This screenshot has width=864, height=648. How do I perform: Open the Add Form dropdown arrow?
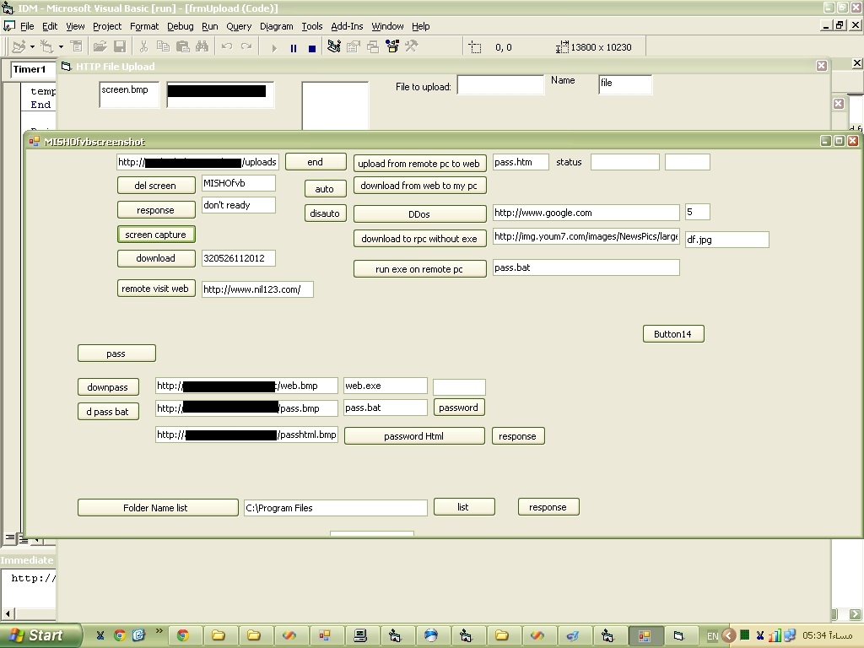click(x=61, y=47)
